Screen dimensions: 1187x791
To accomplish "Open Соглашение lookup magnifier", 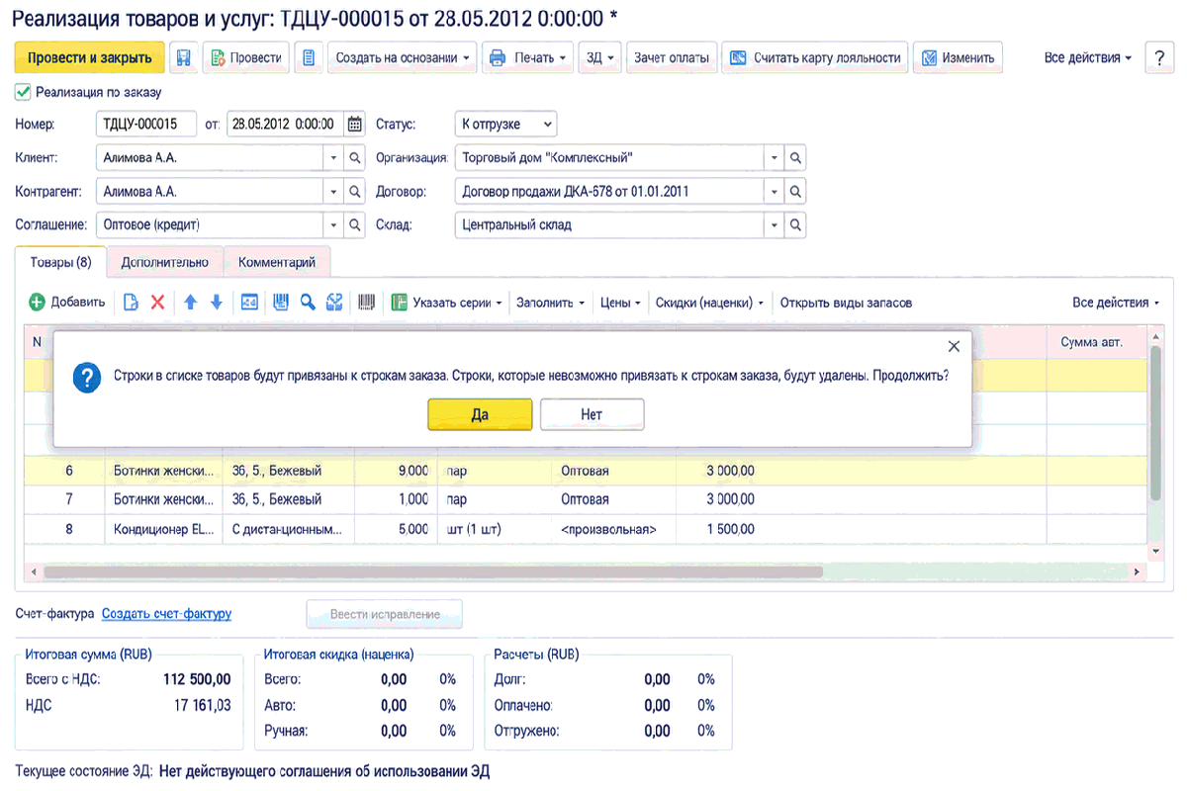I will [x=354, y=225].
